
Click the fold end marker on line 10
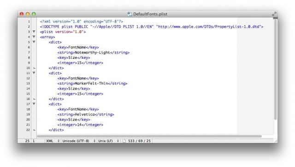click(x=34, y=68)
